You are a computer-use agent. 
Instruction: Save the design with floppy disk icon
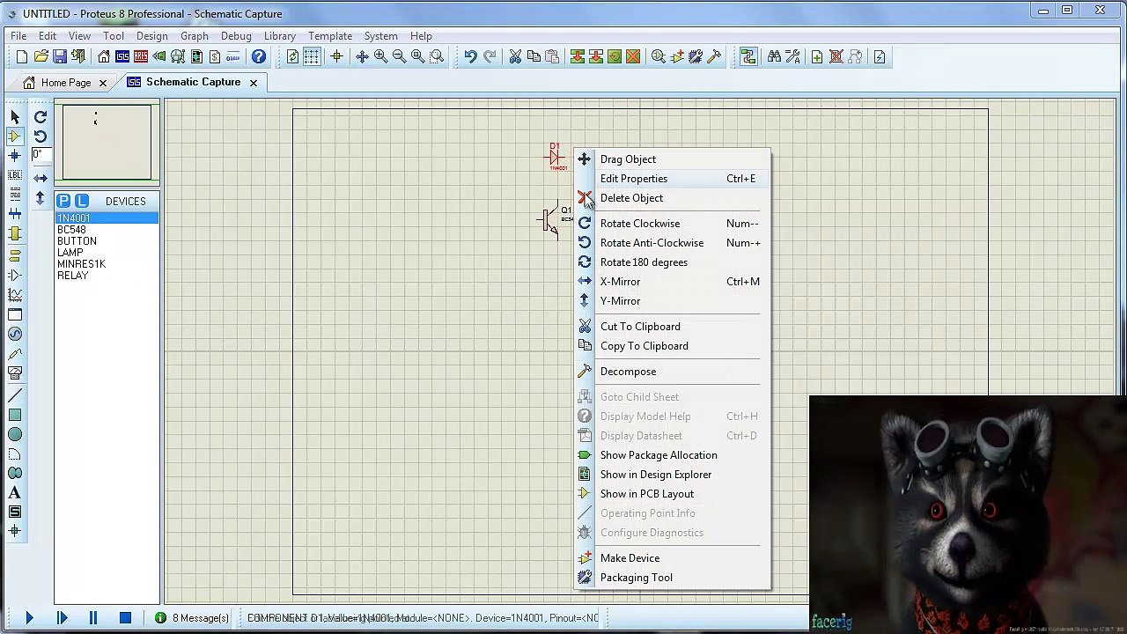coord(60,57)
